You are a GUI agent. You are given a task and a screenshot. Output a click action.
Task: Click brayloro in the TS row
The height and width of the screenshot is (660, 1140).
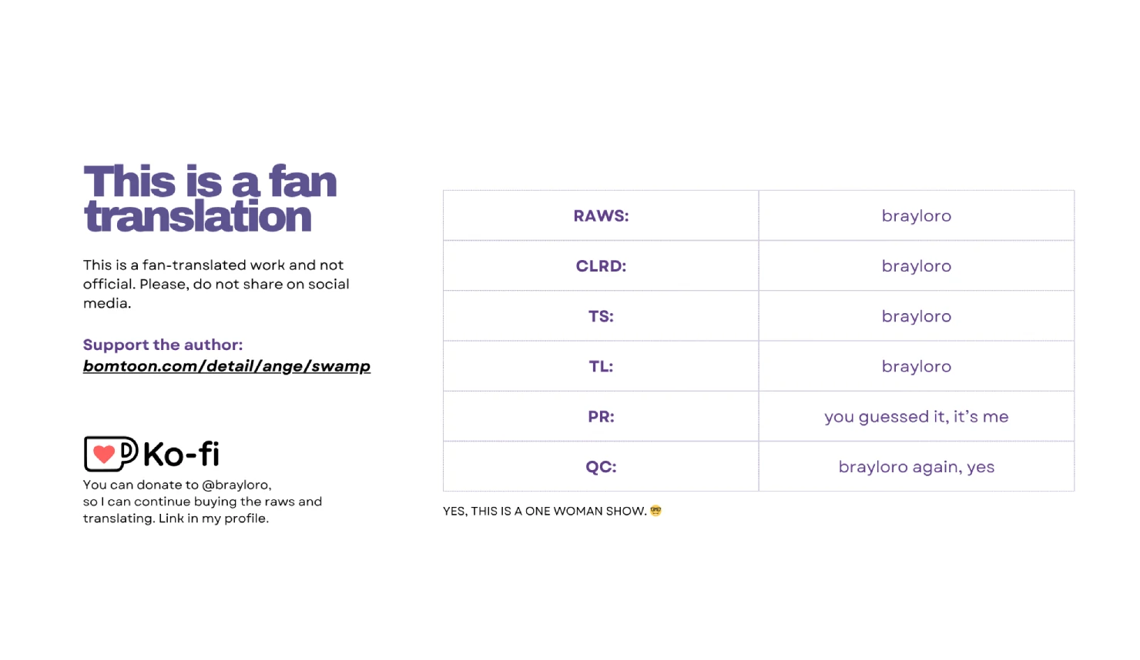[916, 316]
